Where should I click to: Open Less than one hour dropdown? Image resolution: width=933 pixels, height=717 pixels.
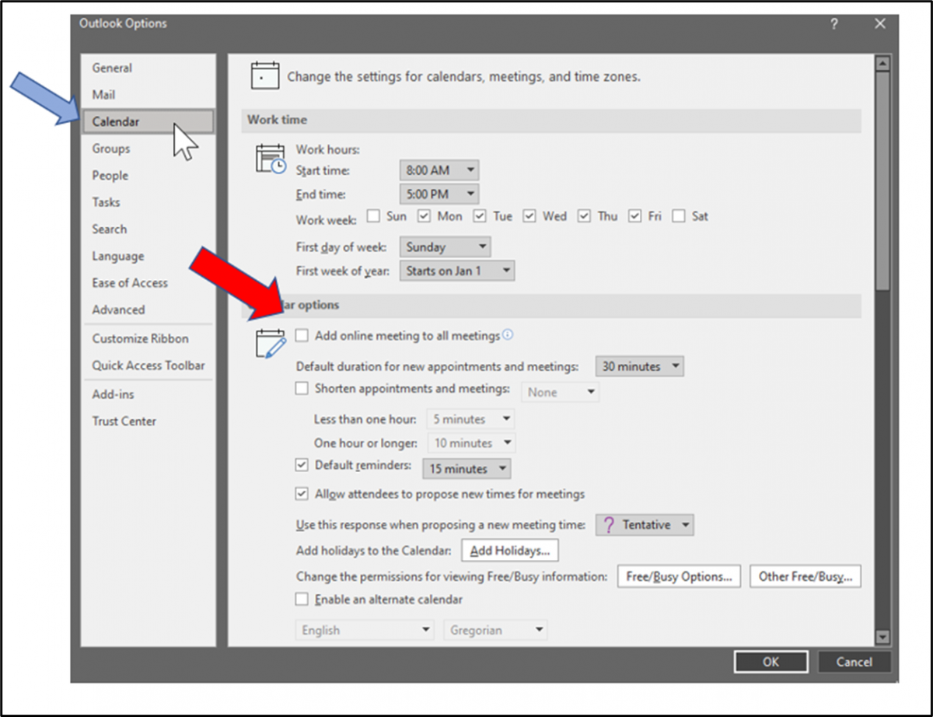(x=471, y=419)
